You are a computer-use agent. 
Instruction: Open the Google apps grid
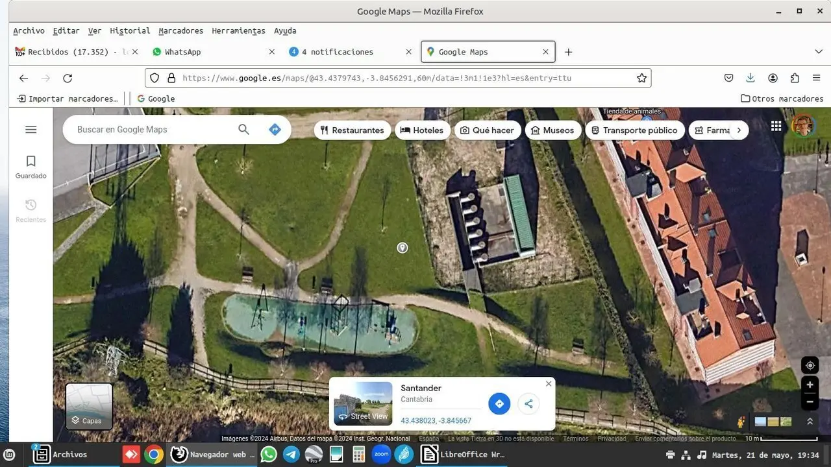776,126
